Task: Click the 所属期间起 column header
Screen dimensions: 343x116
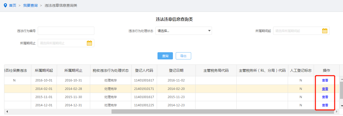Action: tap(44, 70)
